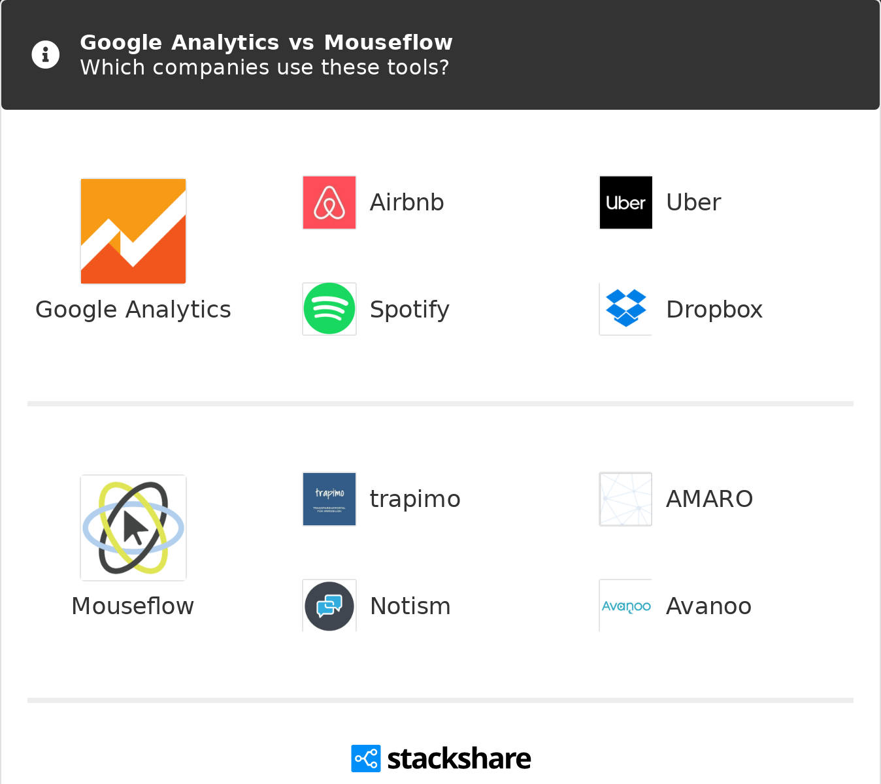Open the Uber company name link
This screenshot has width=881, height=784.
(x=693, y=203)
